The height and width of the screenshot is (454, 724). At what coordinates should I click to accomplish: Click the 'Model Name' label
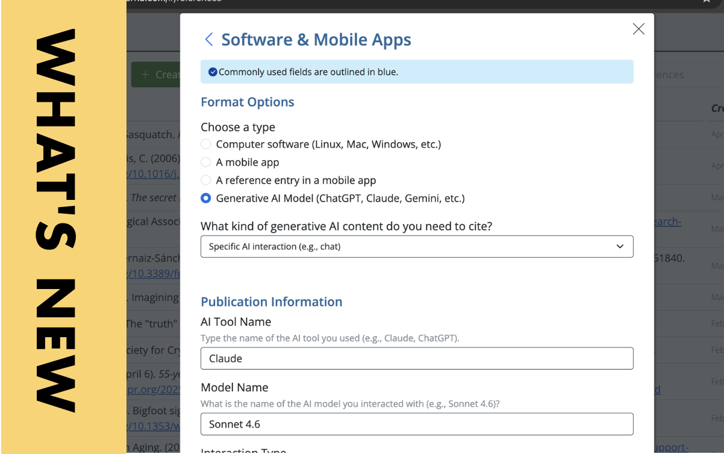tap(234, 387)
